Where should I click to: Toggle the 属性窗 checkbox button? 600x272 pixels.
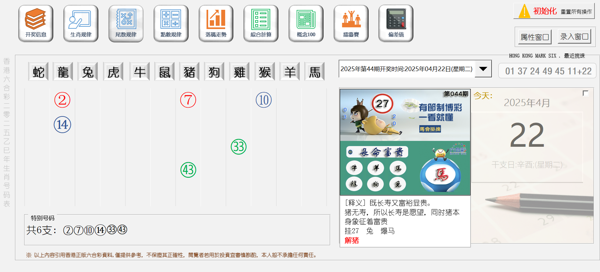(x=535, y=37)
